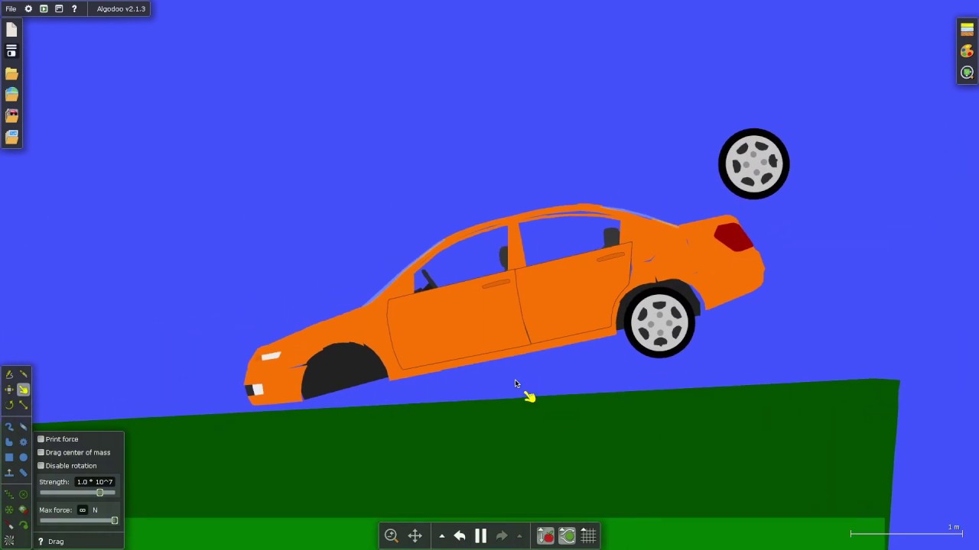The height and width of the screenshot is (550, 979).
Task: Open the help question mark in top bar
Action: (x=74, y=8)
